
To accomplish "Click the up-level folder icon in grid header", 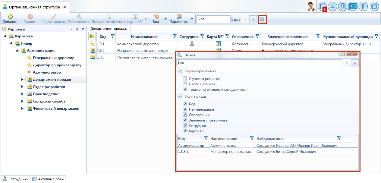I will (x=92, y=36).
